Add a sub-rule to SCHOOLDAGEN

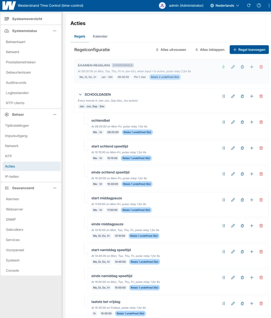pos(252,96)
